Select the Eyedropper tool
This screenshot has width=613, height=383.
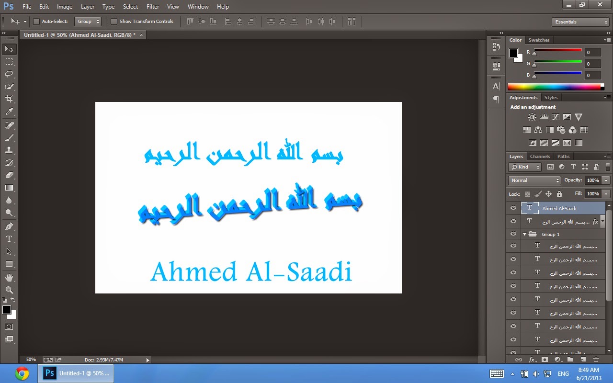pyautogui.click(x=9, y=112)
